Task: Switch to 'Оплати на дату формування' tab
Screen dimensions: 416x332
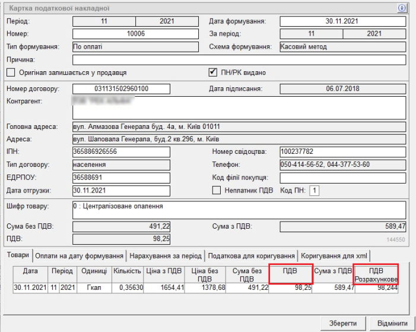Action: point(80,255)
